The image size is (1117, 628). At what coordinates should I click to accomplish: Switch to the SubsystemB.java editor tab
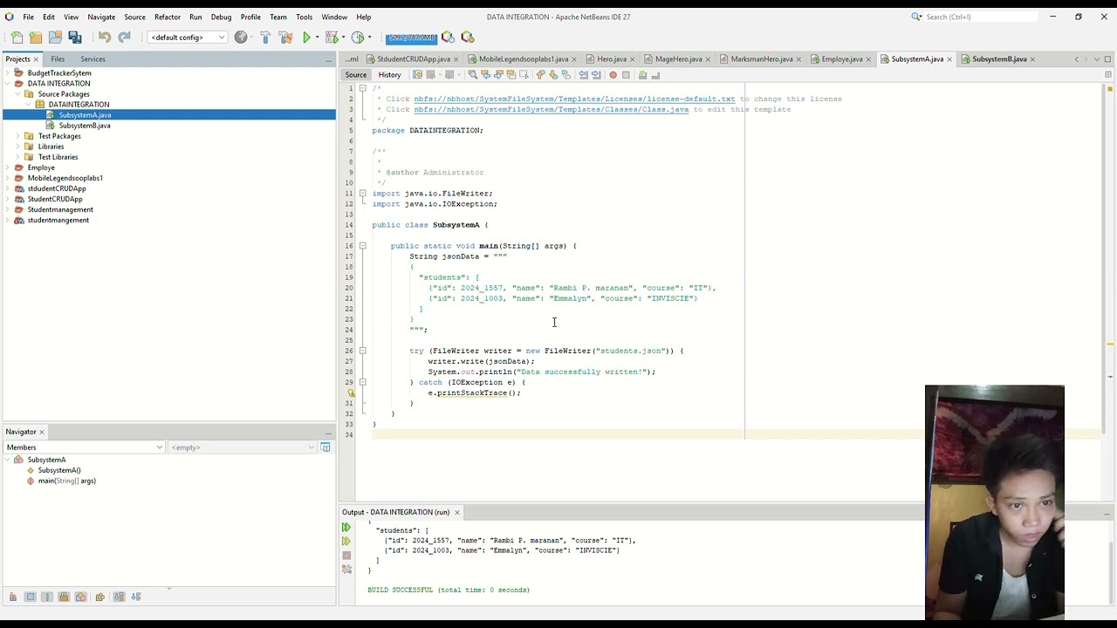(999, 59)
